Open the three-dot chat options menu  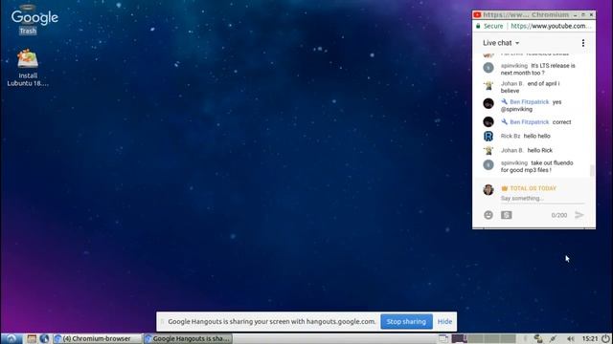point(583,43)
